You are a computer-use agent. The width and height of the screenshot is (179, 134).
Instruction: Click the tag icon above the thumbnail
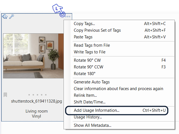point(5,17)
